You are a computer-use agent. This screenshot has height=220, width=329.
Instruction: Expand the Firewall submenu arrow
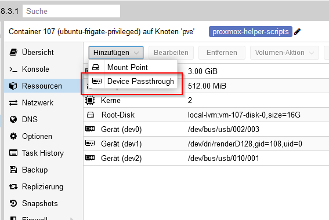point(72,218)
